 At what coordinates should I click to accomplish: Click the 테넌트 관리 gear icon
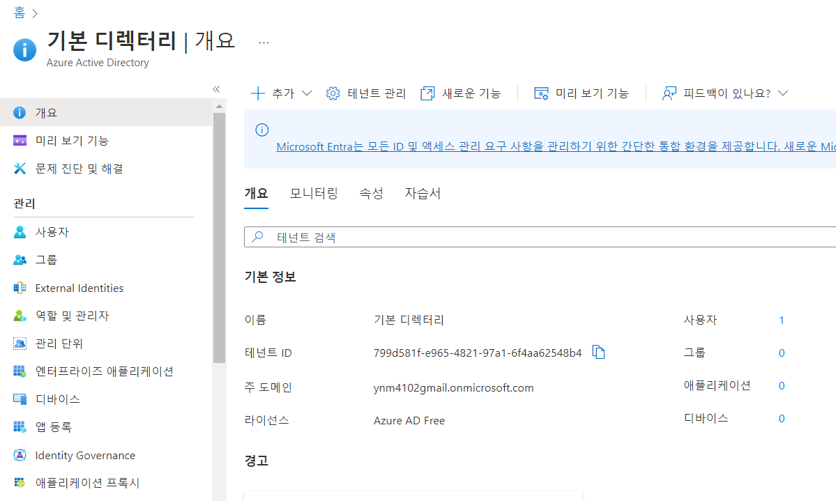coord(333,93)
